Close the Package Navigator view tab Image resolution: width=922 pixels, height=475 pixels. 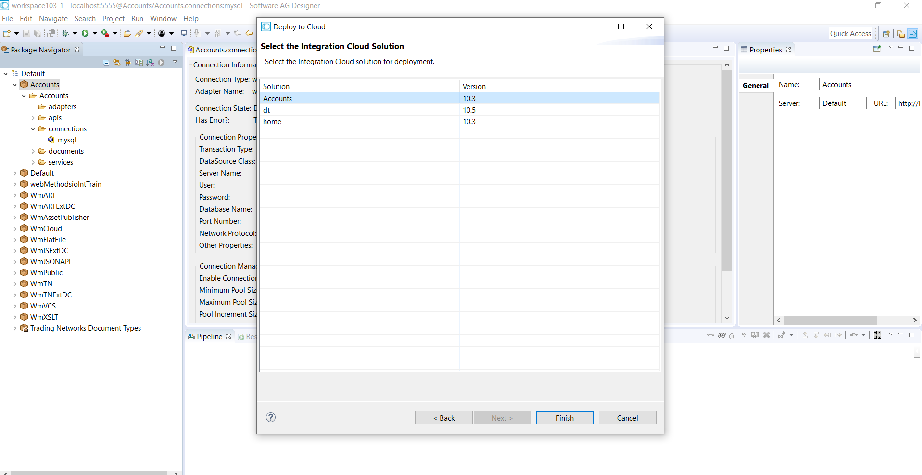point(77,50)
